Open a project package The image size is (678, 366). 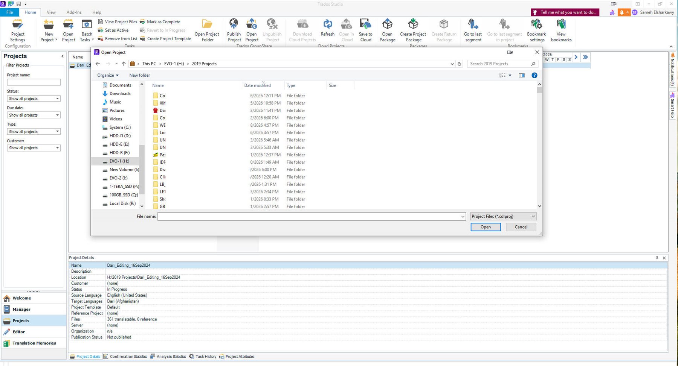[x=387, y=29]
